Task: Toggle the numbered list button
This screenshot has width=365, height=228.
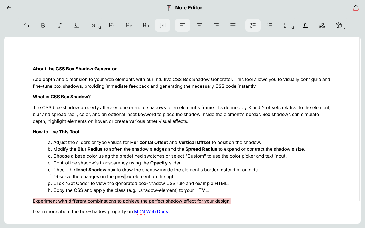Action: (253, 25)
